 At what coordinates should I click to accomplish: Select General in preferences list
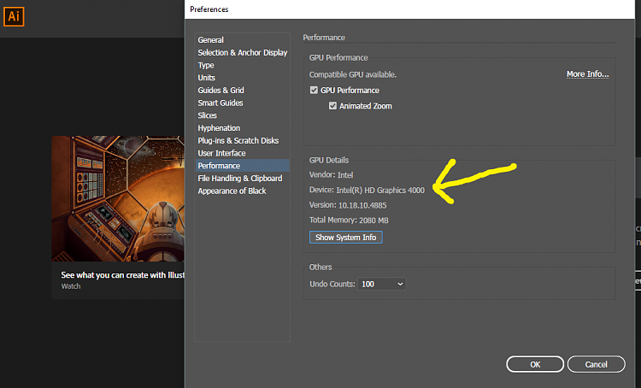(x=210, y=40)
